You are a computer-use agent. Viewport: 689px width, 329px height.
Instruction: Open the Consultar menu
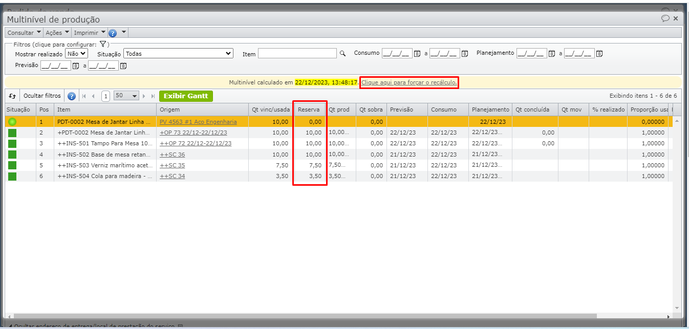[24, 33]
